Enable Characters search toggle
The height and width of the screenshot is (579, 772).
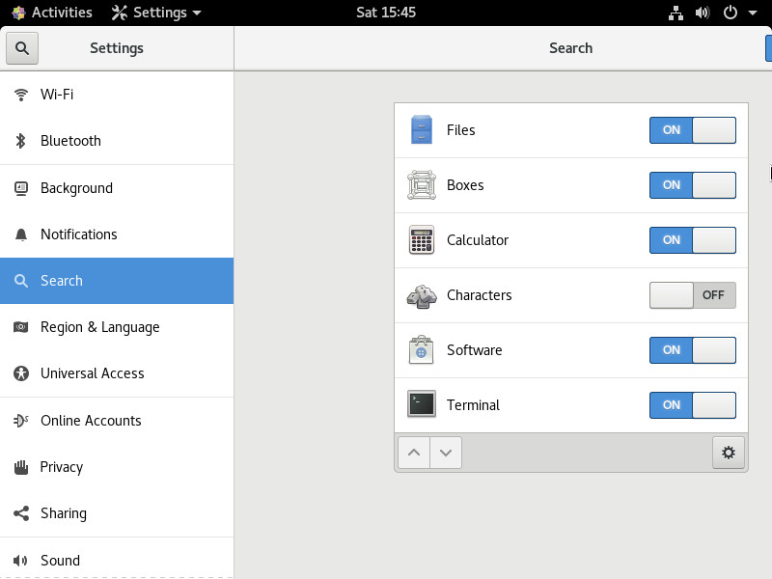[x=692, y=295]
